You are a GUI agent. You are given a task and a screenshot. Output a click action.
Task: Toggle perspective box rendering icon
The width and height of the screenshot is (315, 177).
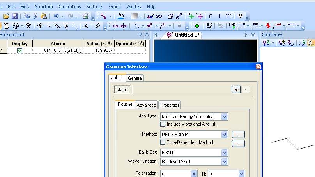170,16
